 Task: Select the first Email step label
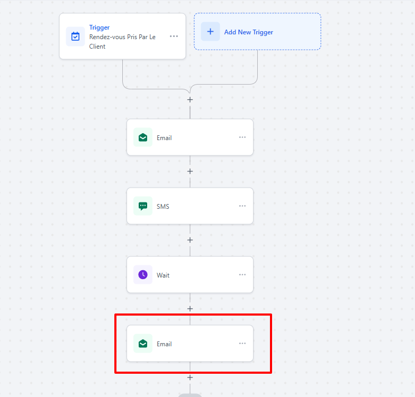(x=164, y=138)
